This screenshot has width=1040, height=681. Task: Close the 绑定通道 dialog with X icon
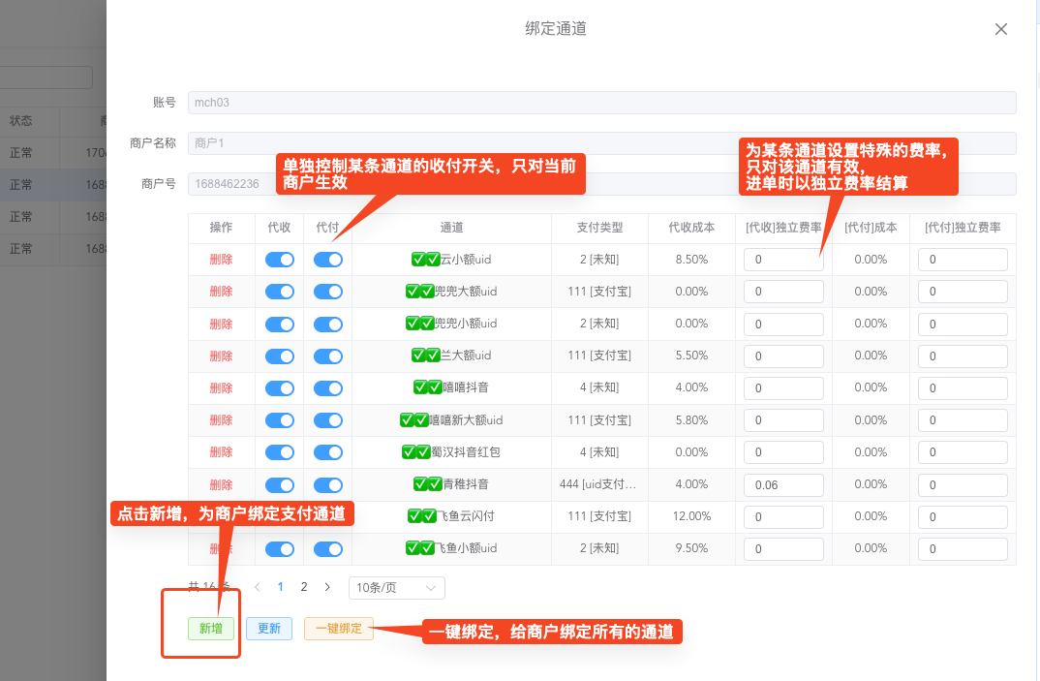coord(1001,29)
